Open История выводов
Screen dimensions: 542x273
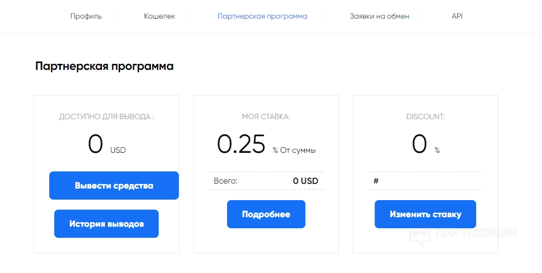point(106,224)
